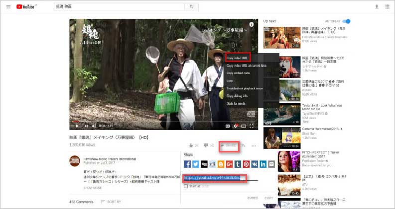Image resolution: width=395 pixels, height=209 pixels.
Task: Share to Google Plus
Action: click(229, 164)
